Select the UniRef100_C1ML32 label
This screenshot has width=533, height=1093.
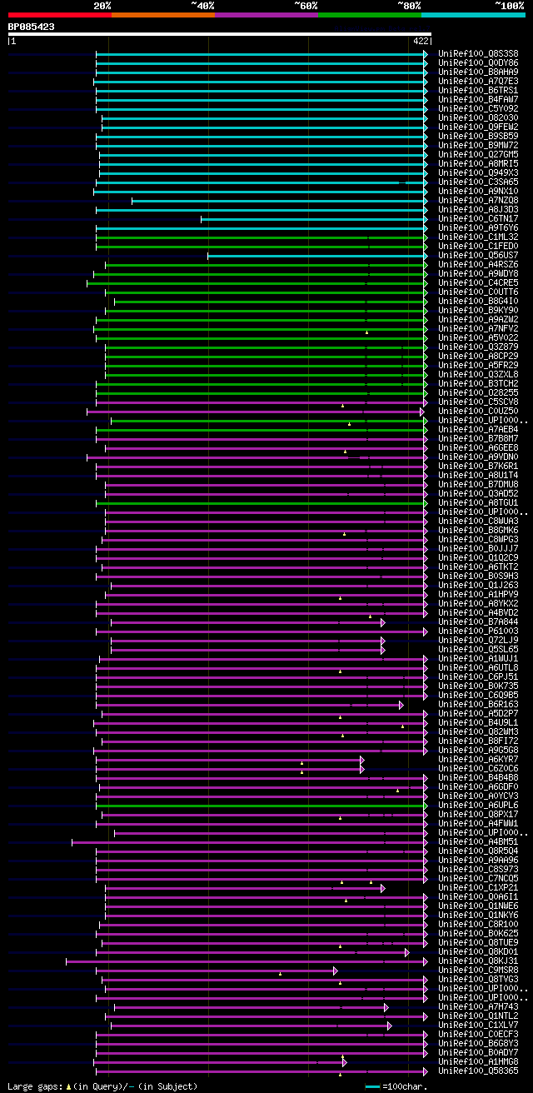tap(478, 237)
